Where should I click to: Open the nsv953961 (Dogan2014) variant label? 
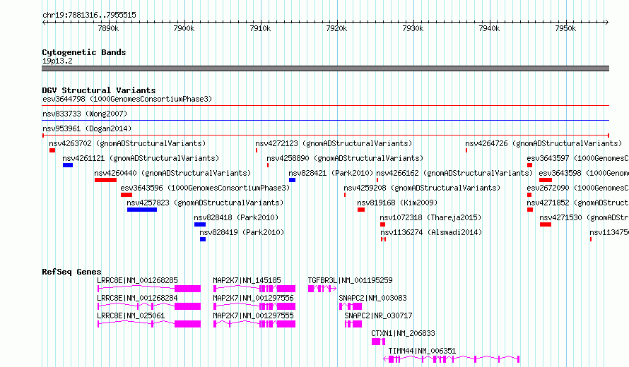(87, 128)
